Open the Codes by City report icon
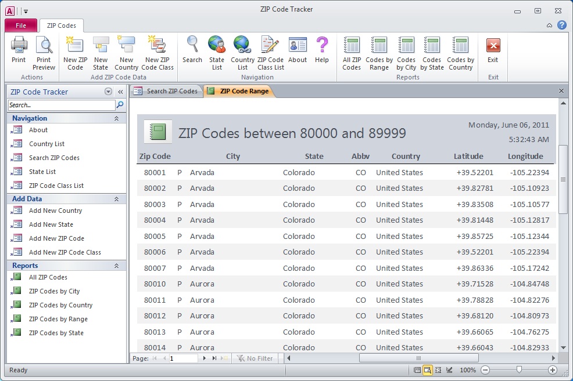 (x=406, y=45)
